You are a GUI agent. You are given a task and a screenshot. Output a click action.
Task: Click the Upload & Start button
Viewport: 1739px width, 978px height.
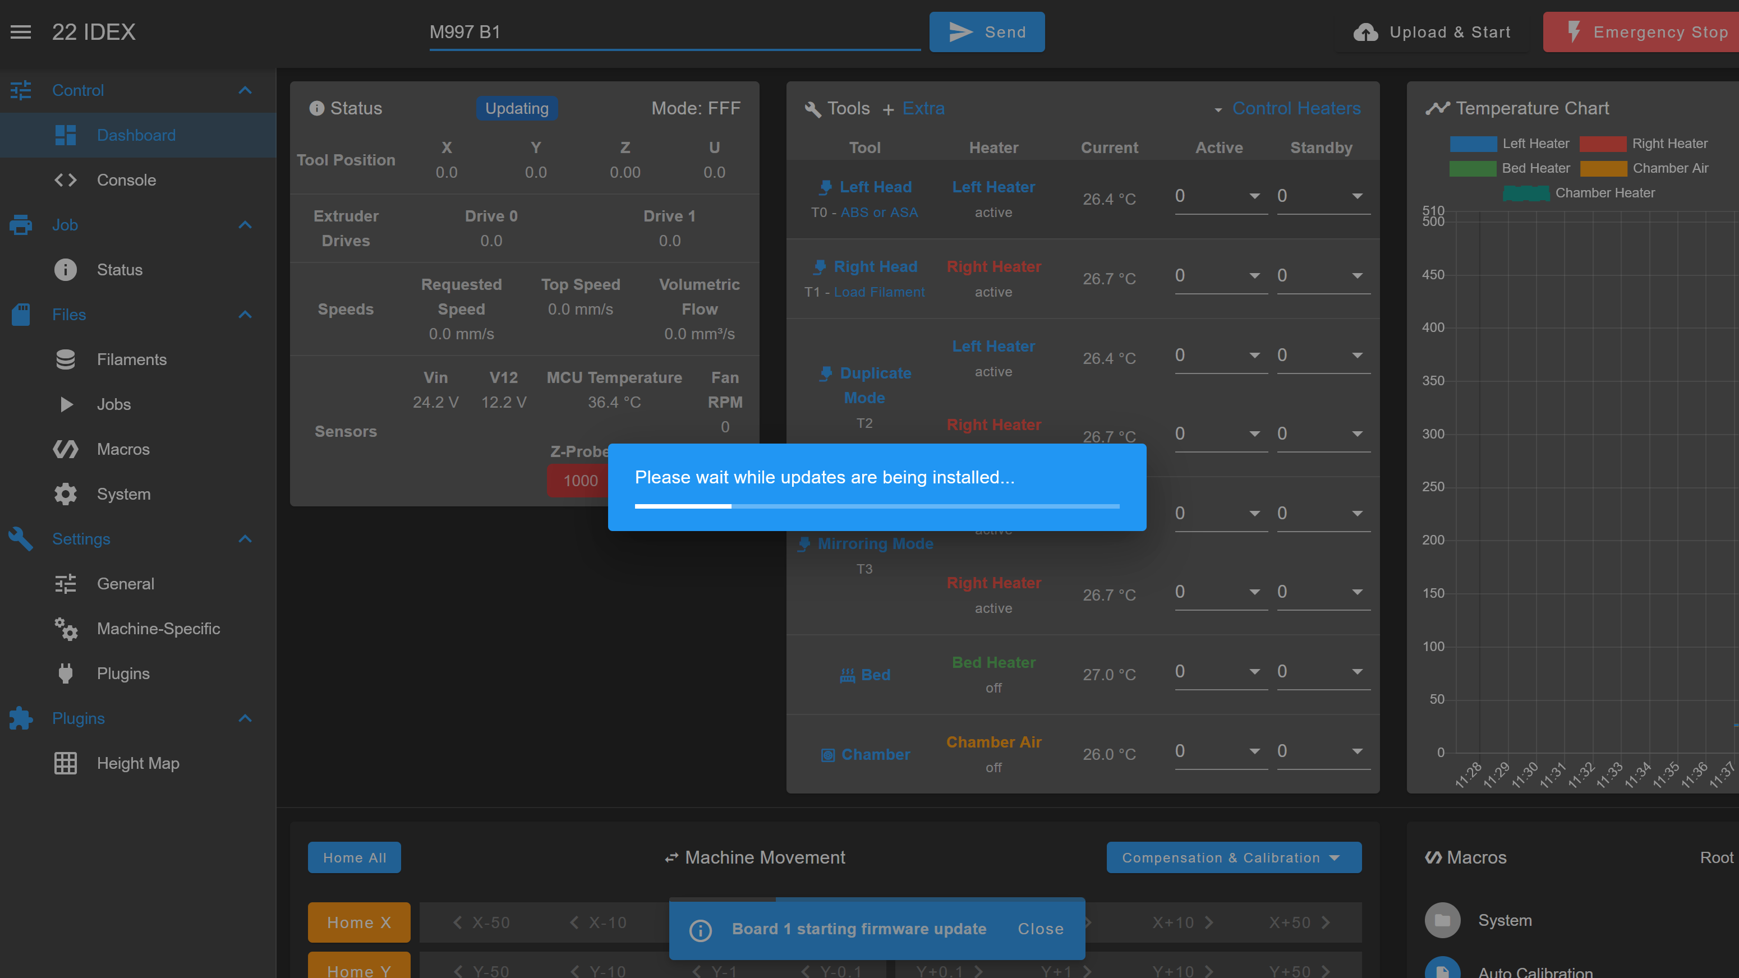(1432, 32)
